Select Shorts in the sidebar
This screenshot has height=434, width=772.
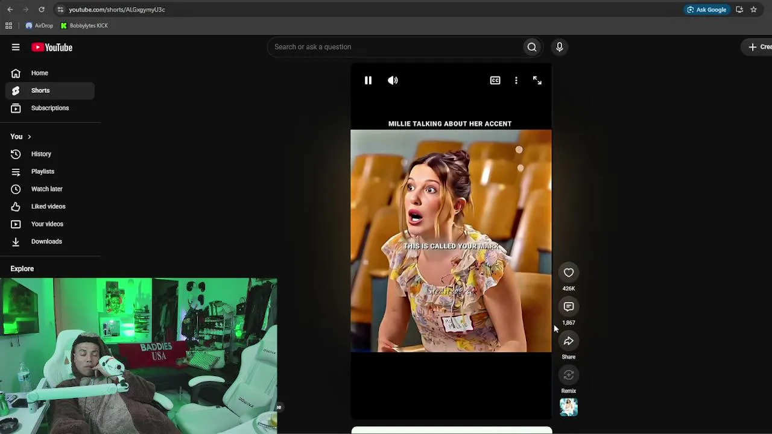tap(50, 90)
